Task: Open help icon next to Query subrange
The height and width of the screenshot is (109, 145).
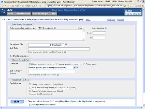Action: point(106,28)
